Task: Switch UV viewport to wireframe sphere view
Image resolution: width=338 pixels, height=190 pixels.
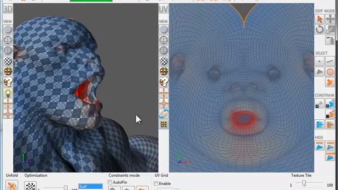Action: pos(164,40)
